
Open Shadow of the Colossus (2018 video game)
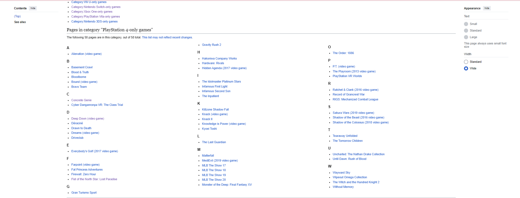361,122
